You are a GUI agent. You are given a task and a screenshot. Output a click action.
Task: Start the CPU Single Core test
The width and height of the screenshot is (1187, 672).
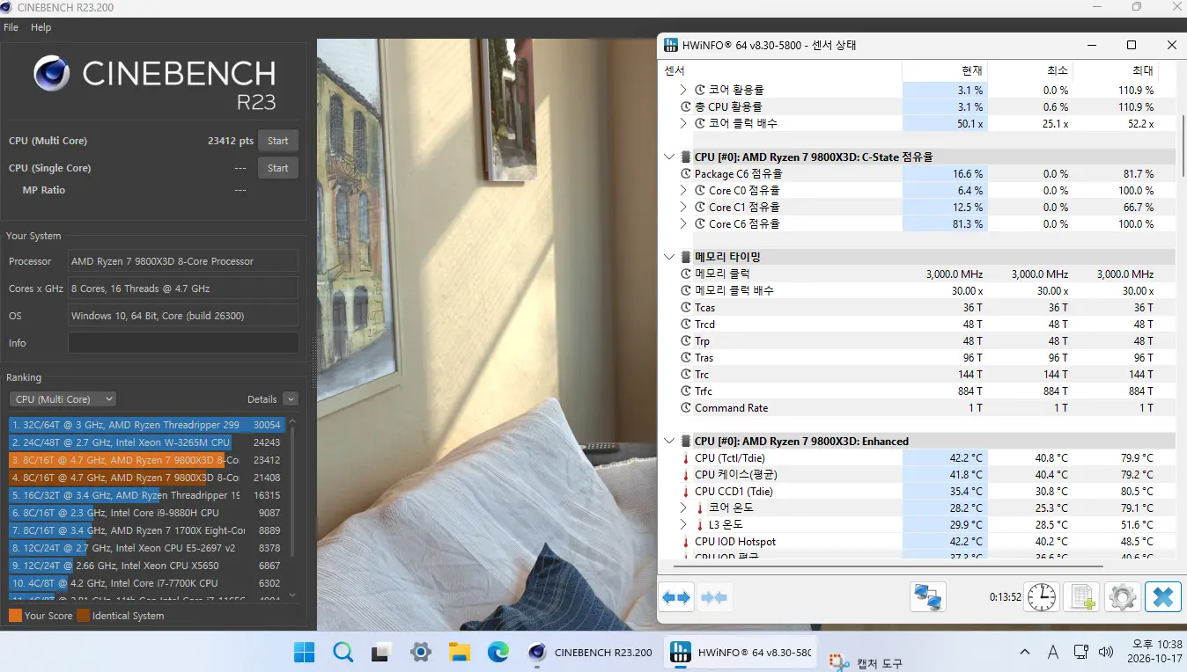coord(277,168)
